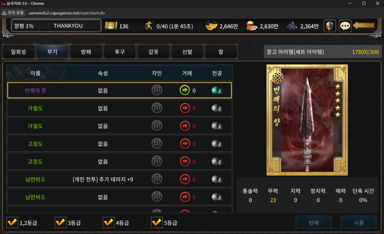
Task: Click the site address in the URL bar
Action: (67, 13)
